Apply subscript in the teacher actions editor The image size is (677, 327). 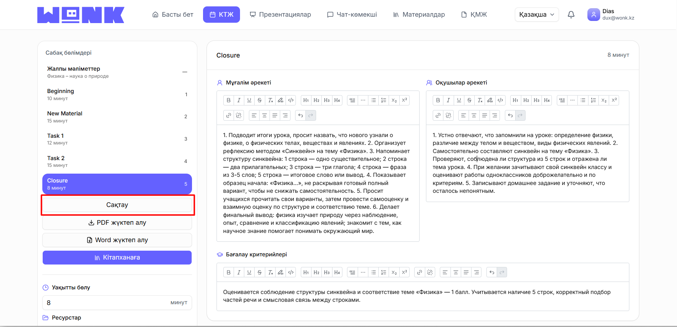[394, 100]
